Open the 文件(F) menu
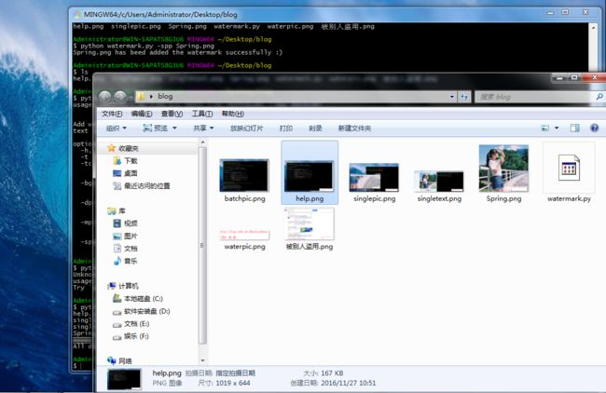 112,114
